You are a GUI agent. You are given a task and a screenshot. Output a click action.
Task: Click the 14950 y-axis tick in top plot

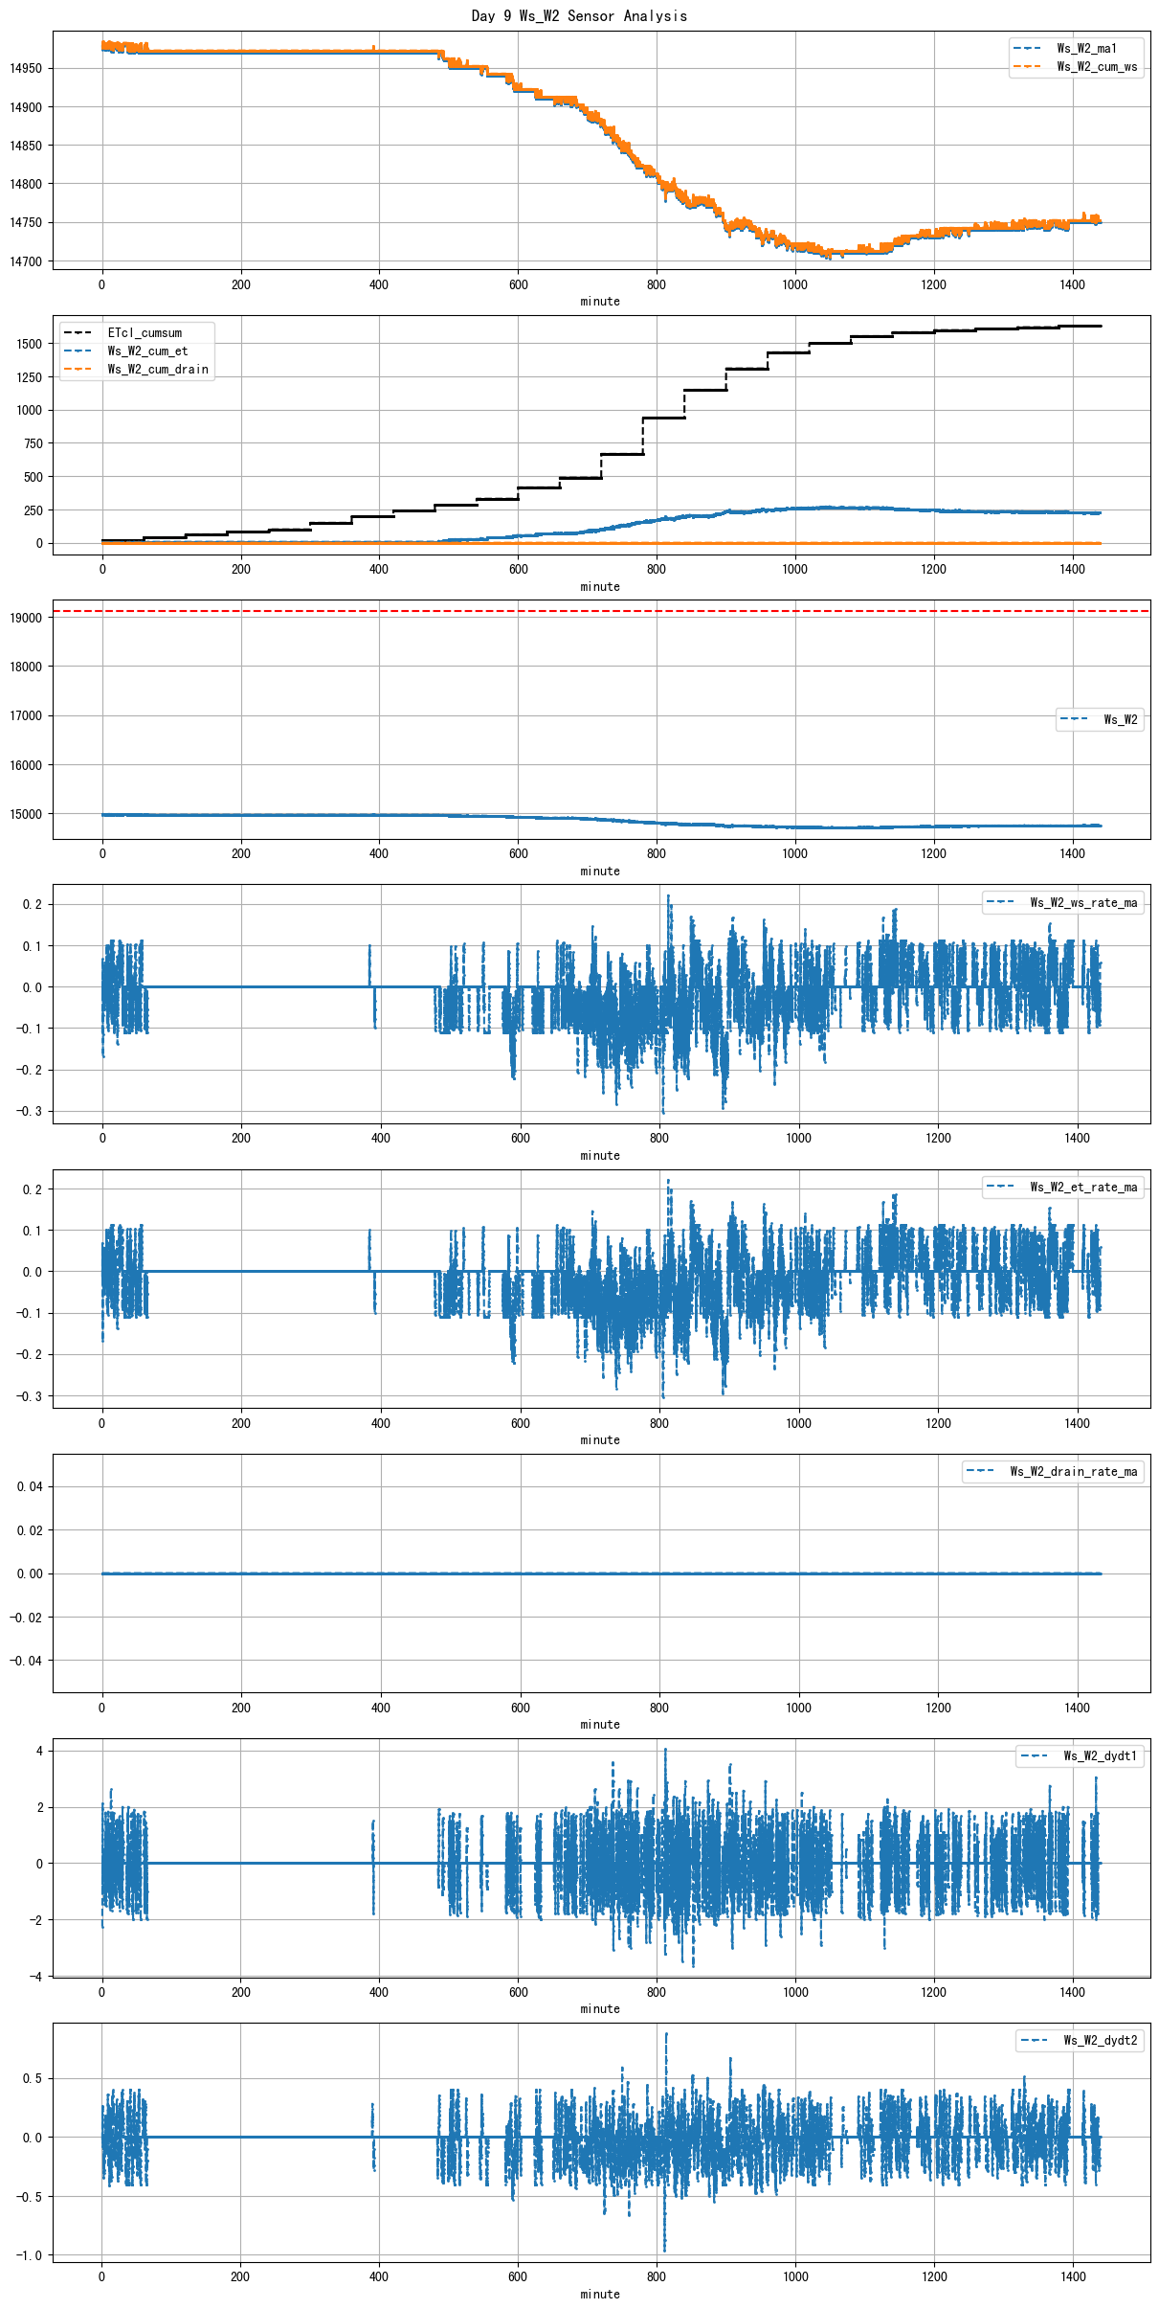[26, 69]
